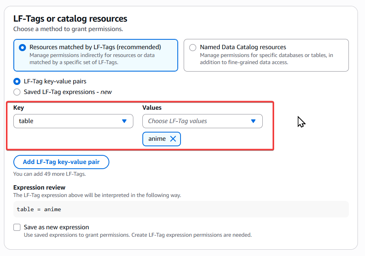The width and height of the screenshot is (365, 256).
Task: Click the "Values" column label
Action: (x=152, y=107)
